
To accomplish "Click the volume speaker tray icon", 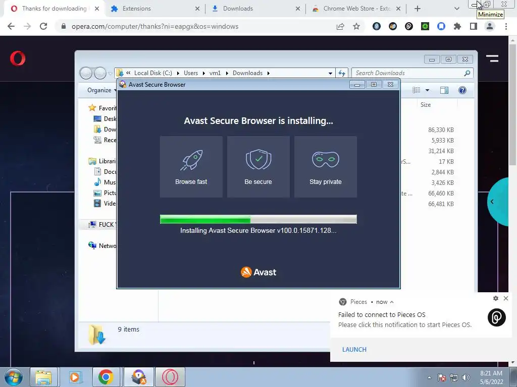I will (x=466, y=377).
